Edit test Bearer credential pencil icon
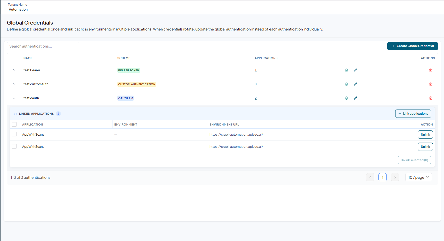This screenshot has height=241, width=444. click(x=356, y=70)
